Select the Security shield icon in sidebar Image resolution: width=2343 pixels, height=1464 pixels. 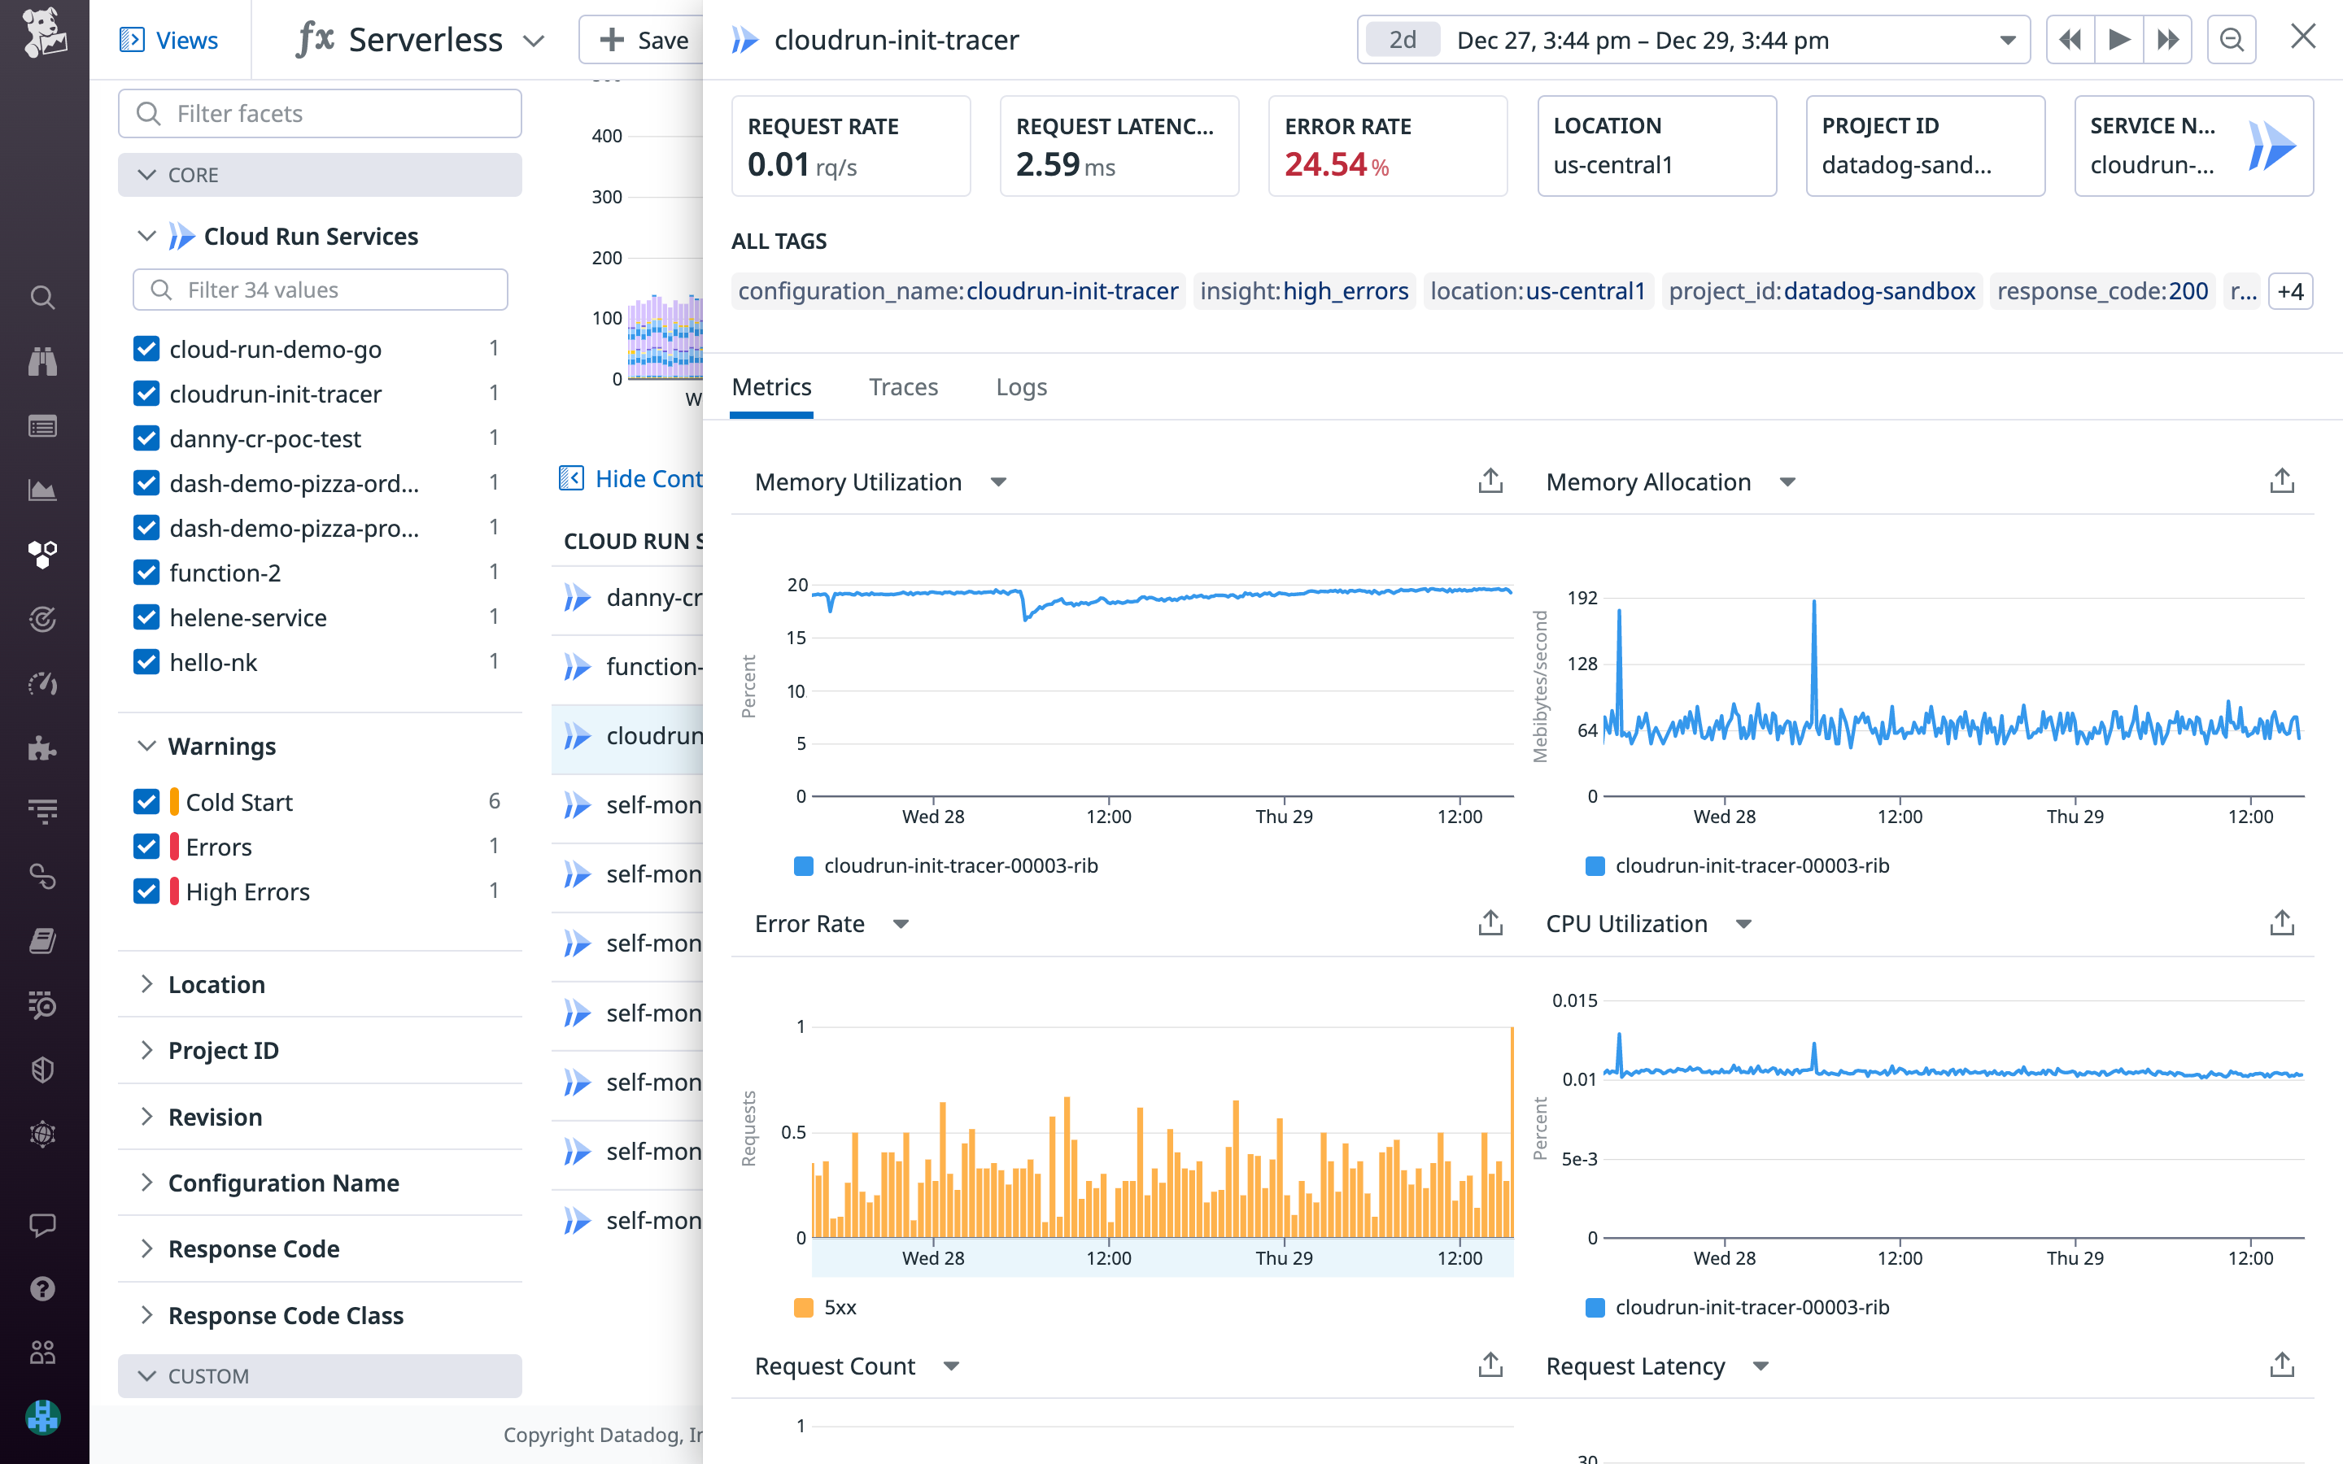tap(42, 1070)
